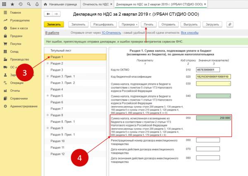The image size is (248, 176).
Task: Click the Код по ОКТМО field
Action: (x=208, y=70)
